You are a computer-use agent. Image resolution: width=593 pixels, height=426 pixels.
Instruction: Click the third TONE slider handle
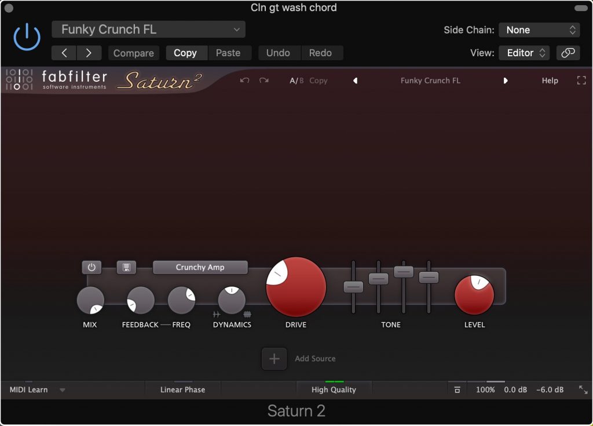click(x=404, y=271)
